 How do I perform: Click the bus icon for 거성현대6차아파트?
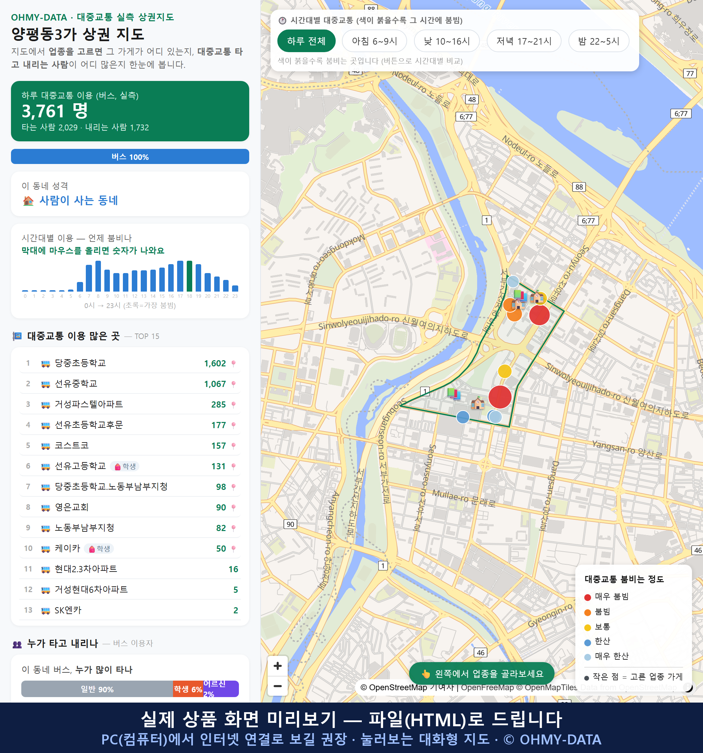point(45,590)
